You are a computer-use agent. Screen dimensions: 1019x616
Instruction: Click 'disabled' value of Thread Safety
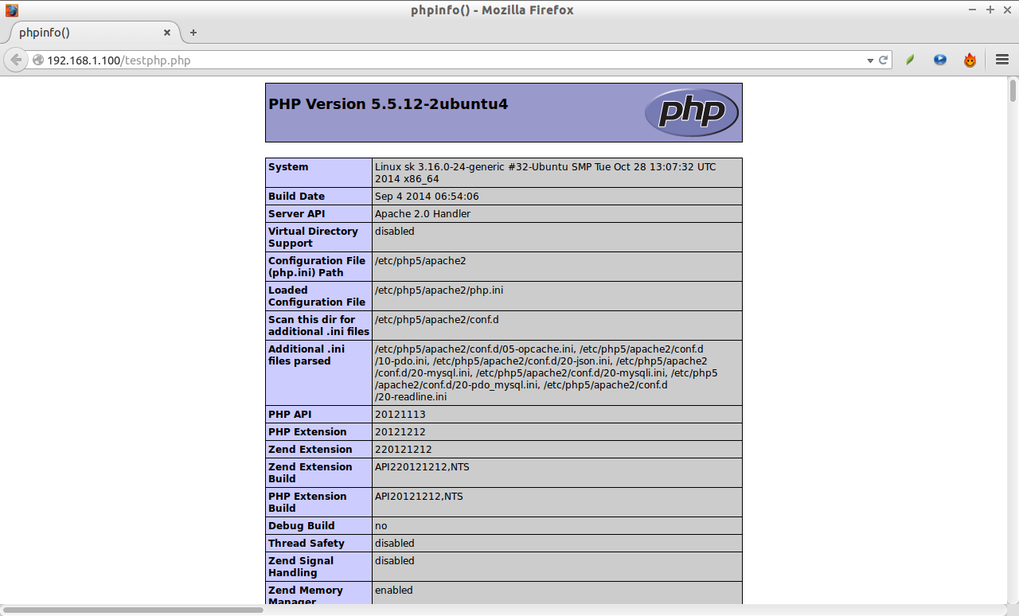[x=395, y=544]
